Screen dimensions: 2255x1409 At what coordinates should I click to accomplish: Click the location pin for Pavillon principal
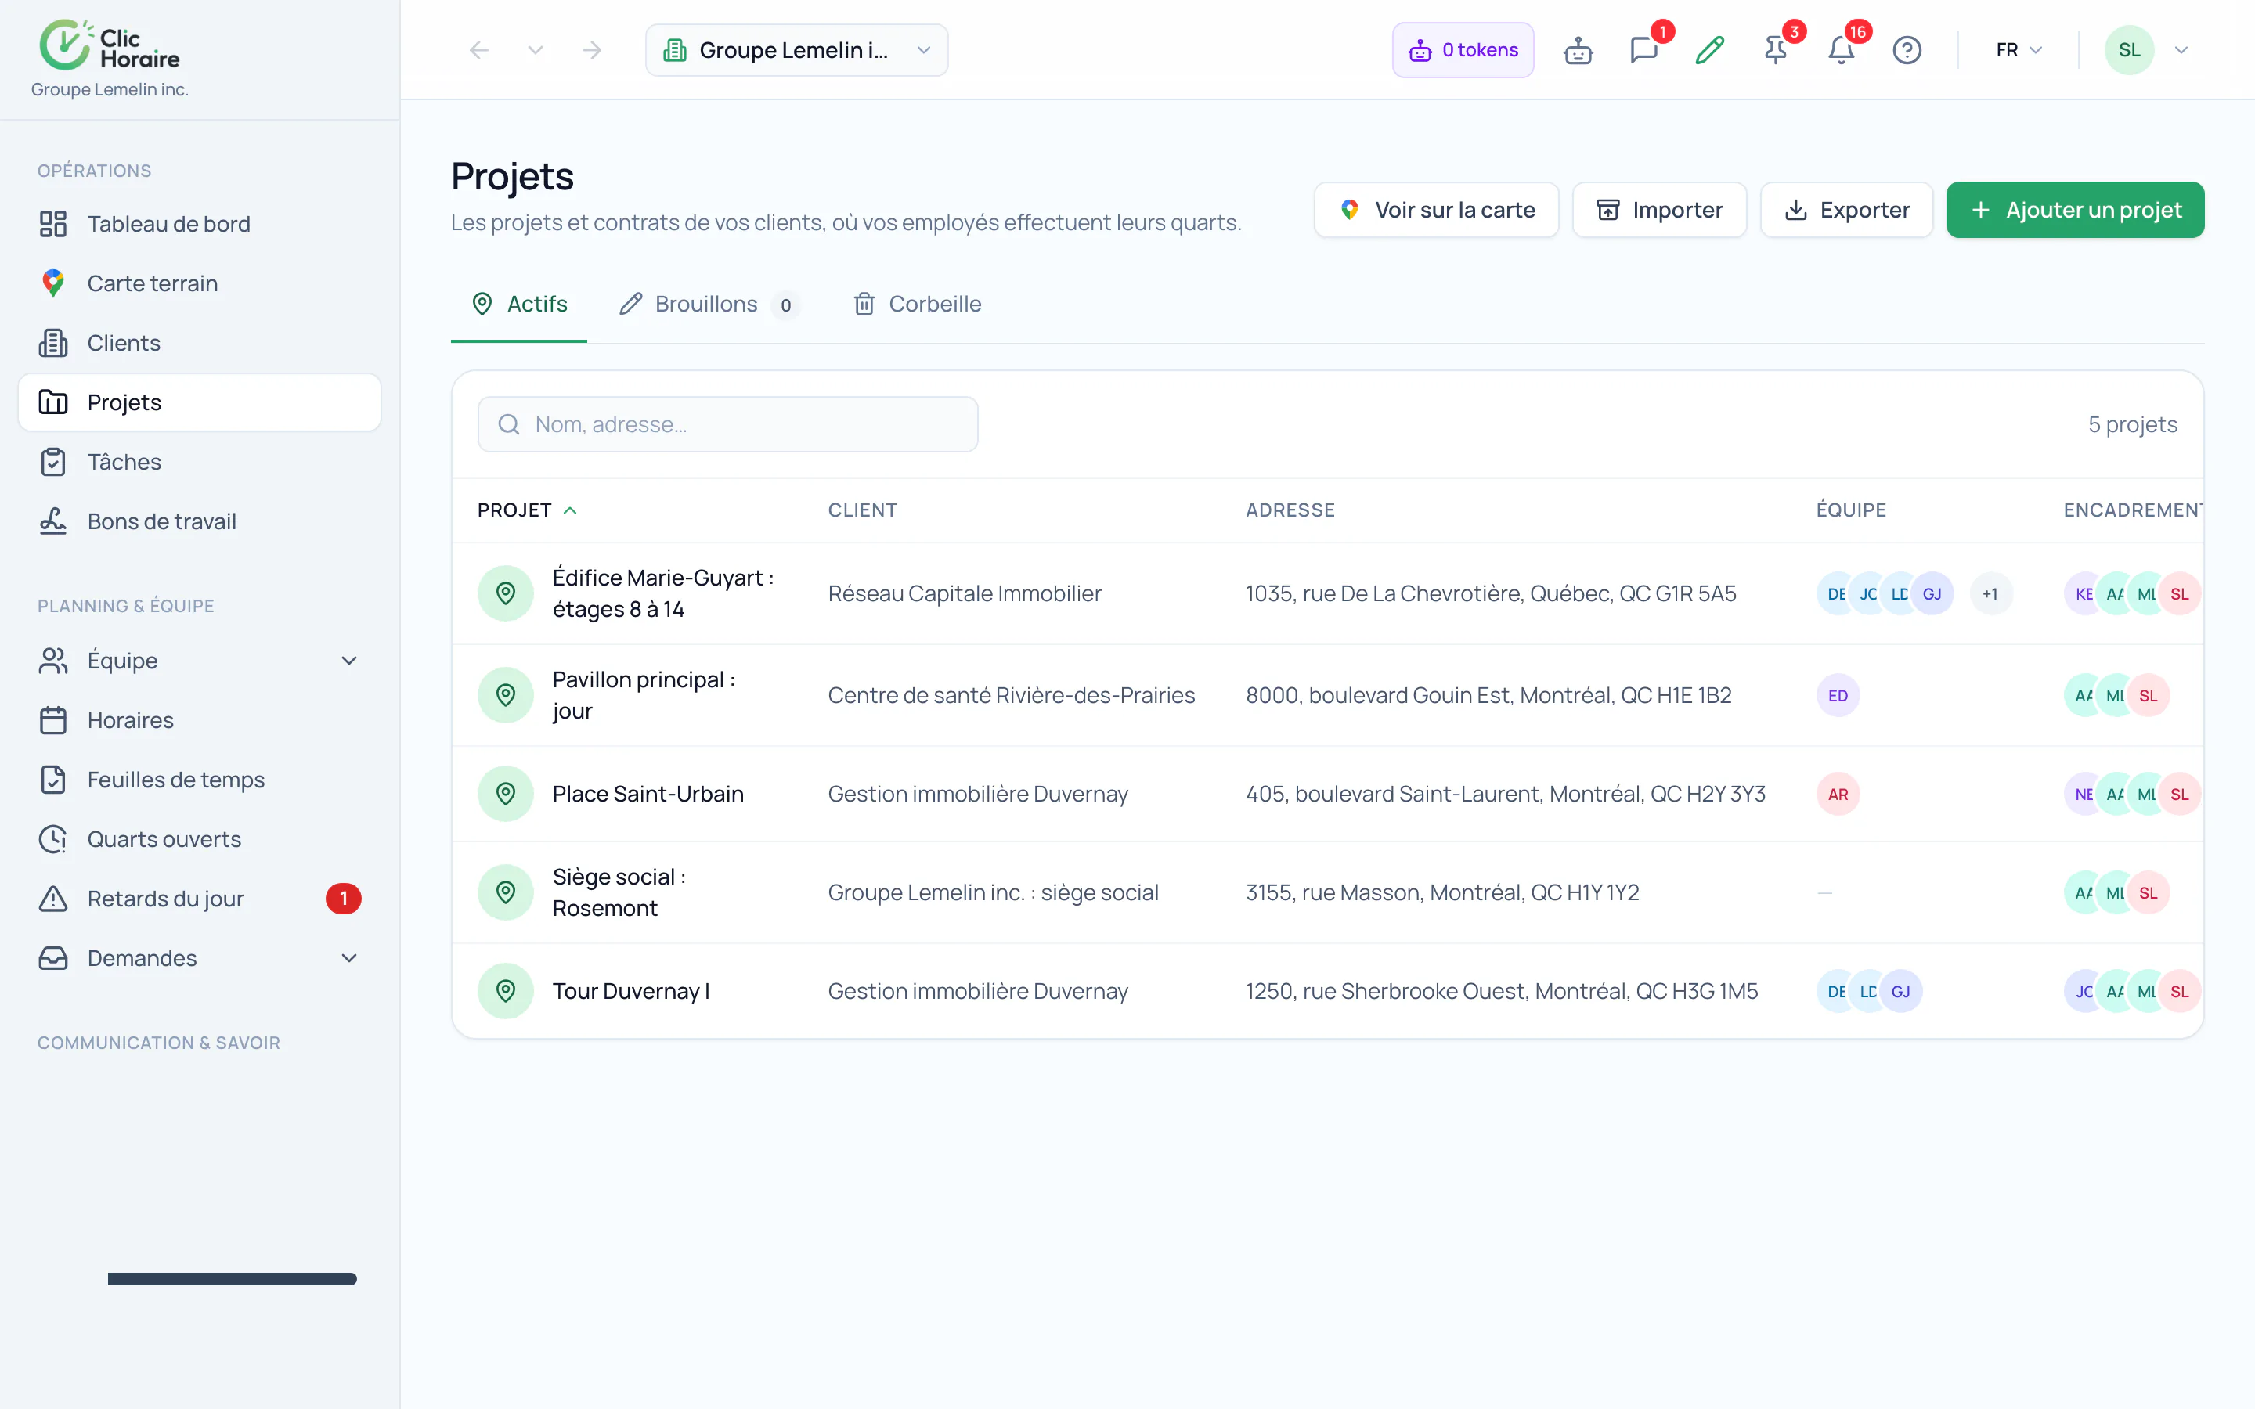tap(506, 695)
